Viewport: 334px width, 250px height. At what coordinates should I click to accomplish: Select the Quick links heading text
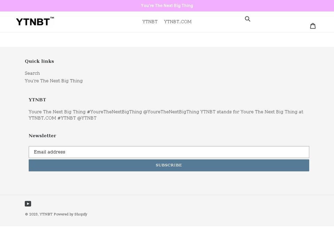pos(39,61)
